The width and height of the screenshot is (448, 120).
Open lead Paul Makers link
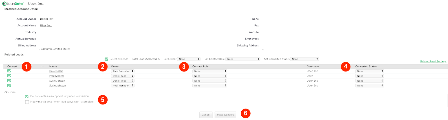pyautogui.click(x=57, y=76)
